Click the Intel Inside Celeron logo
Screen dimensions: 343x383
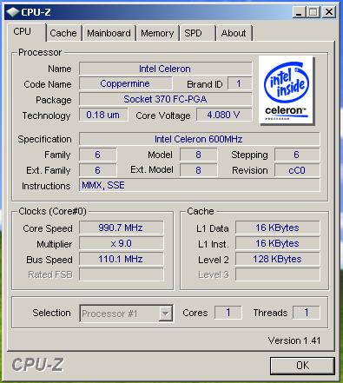click(x=286, y=90)
